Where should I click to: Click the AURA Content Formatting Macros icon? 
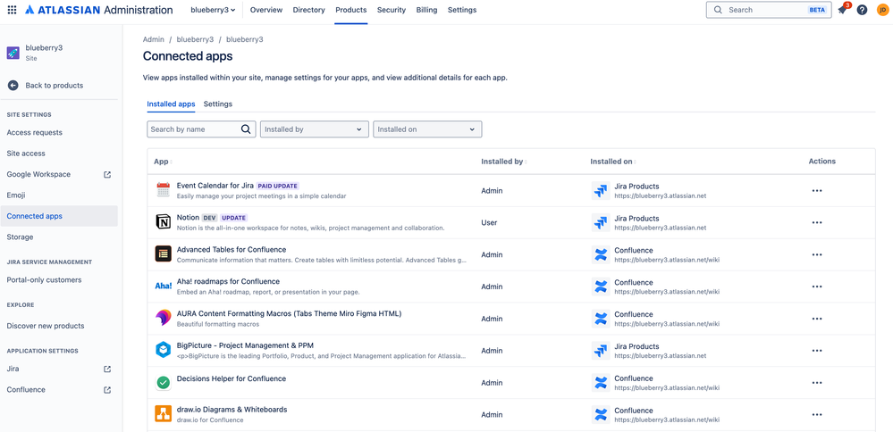164,318
